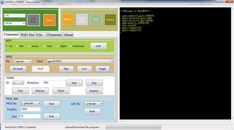The image size is (234, 130).
Task: Open the COM1 serial port dropdown
Action: point(14,15)
